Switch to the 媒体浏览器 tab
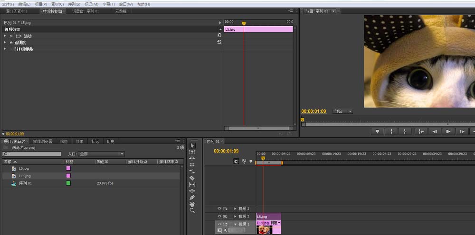Image resolution: width=475 pixels, height=235 pixels. 42,141
